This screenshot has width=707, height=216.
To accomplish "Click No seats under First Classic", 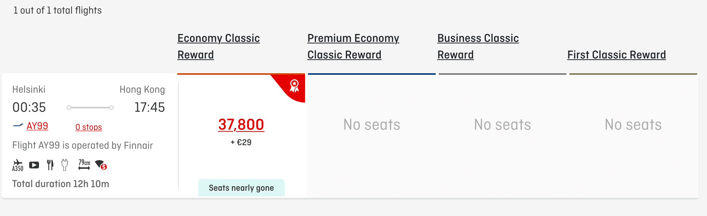I will (633, 125).
